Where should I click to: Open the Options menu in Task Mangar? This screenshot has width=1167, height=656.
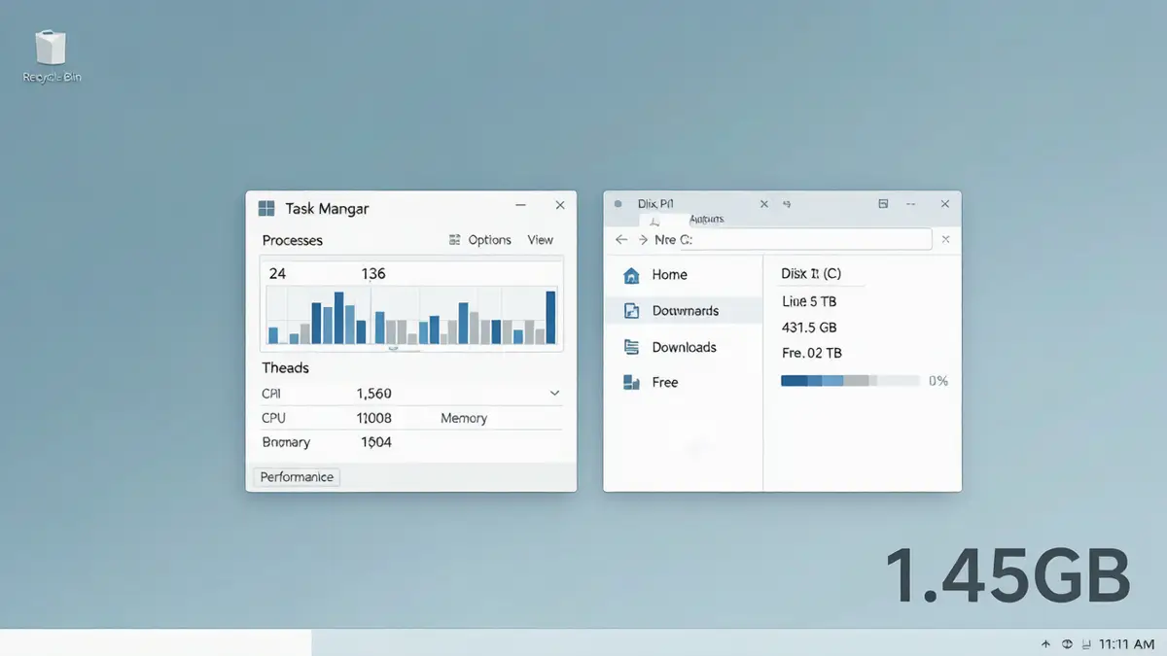click(489, 240)
